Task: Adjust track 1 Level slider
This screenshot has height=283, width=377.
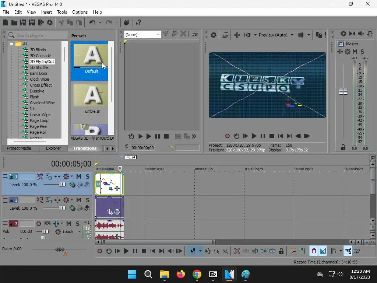Action: point(62,185)
